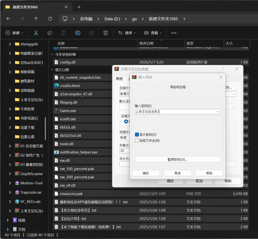Click 帮助 in the archive parameters dialog
Viewport: 258px width, 239px height.
(x=228, y=181)
